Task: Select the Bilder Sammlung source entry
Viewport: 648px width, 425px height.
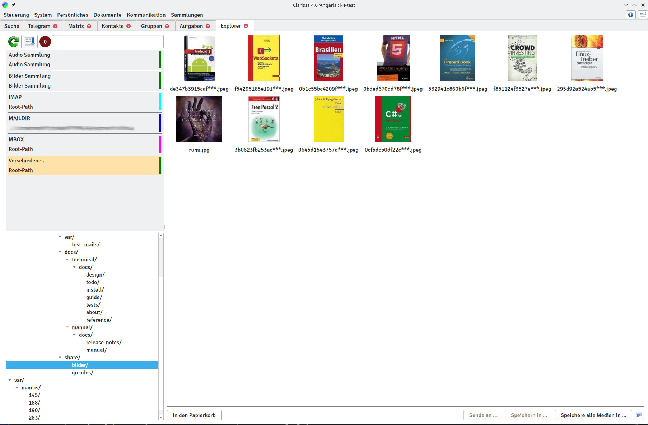Action: pyautogui.click(x=85, y=81)
